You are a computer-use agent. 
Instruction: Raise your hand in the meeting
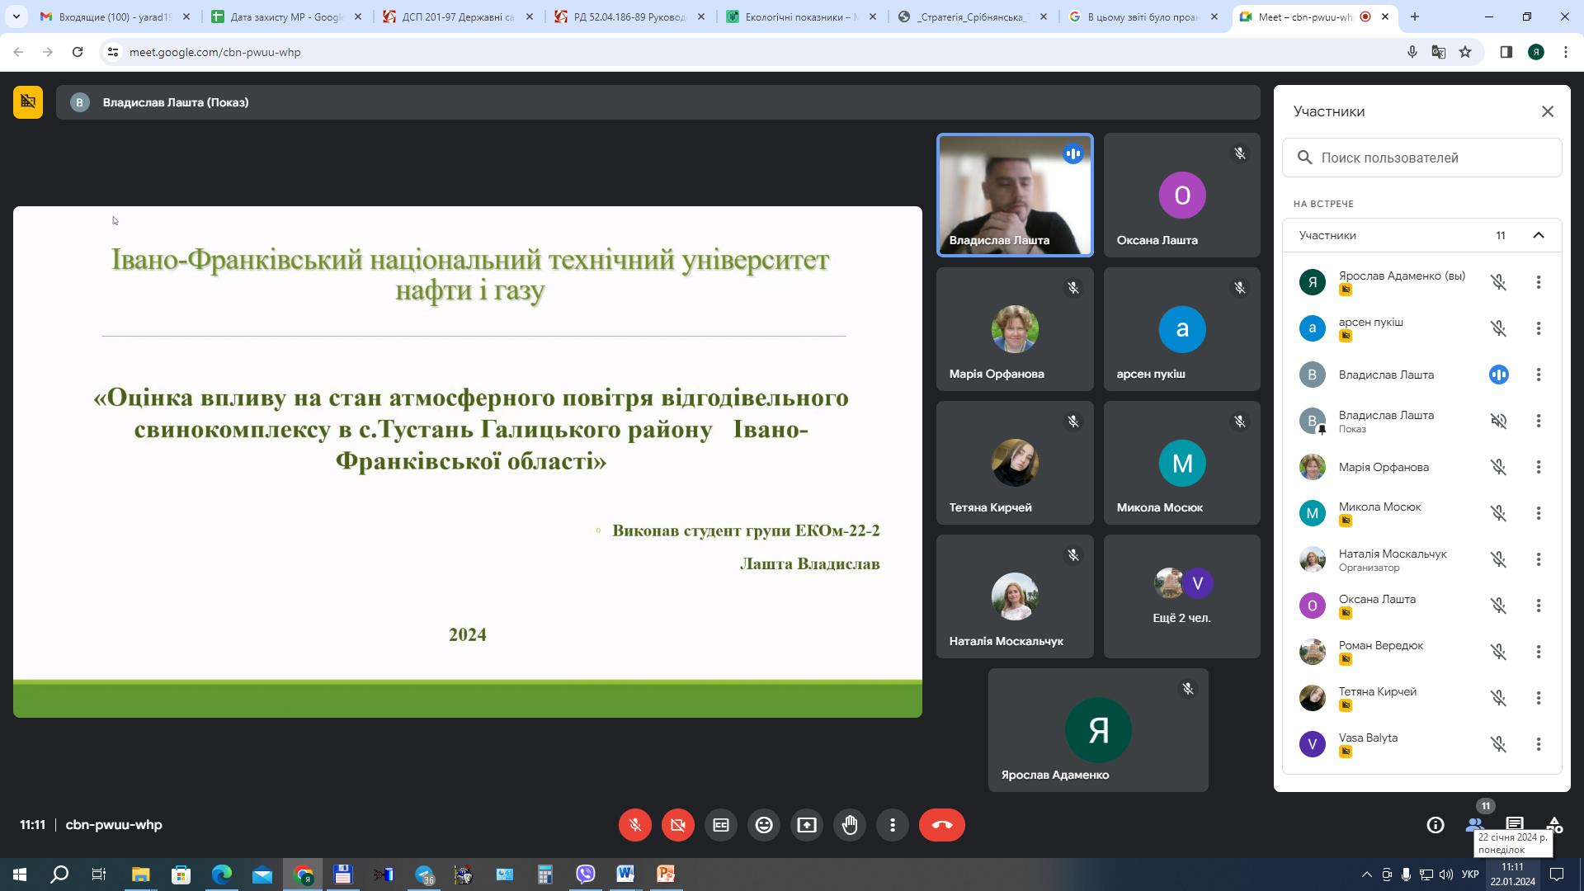point(849,824)
